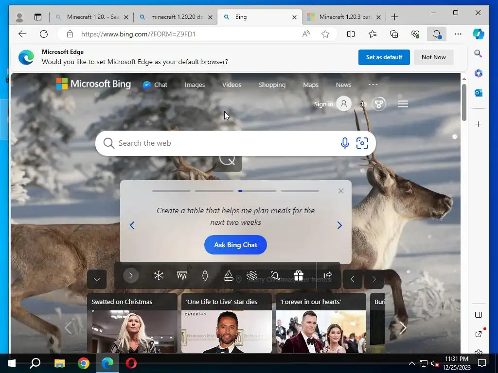Search using voice microphone icon

345,143
